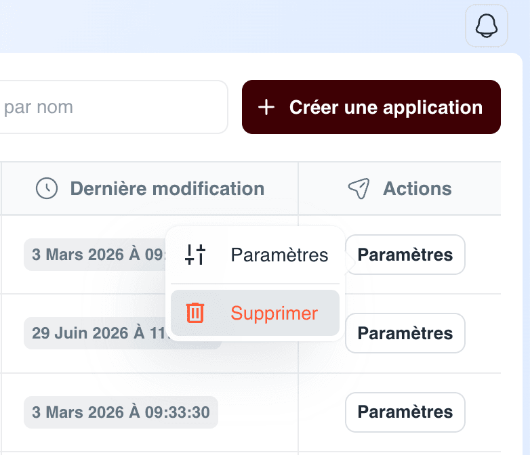Focus the search by name field
Image resolution: width=530 pixels, height=455 pixels.
click(114, 107)
